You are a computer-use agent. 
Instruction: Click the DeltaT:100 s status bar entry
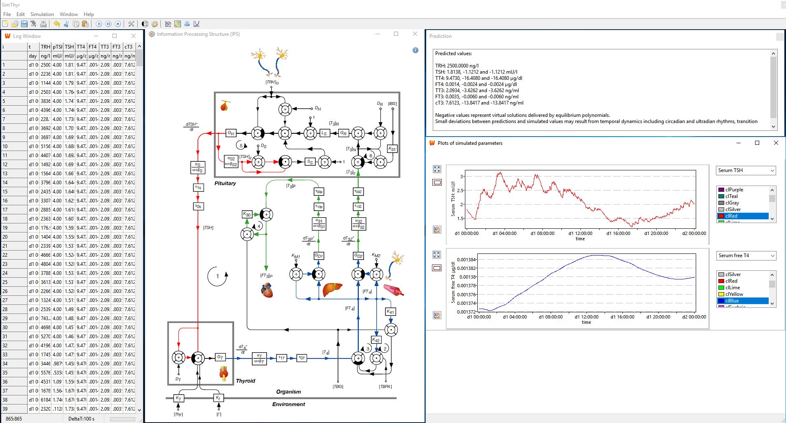[81, 419]
